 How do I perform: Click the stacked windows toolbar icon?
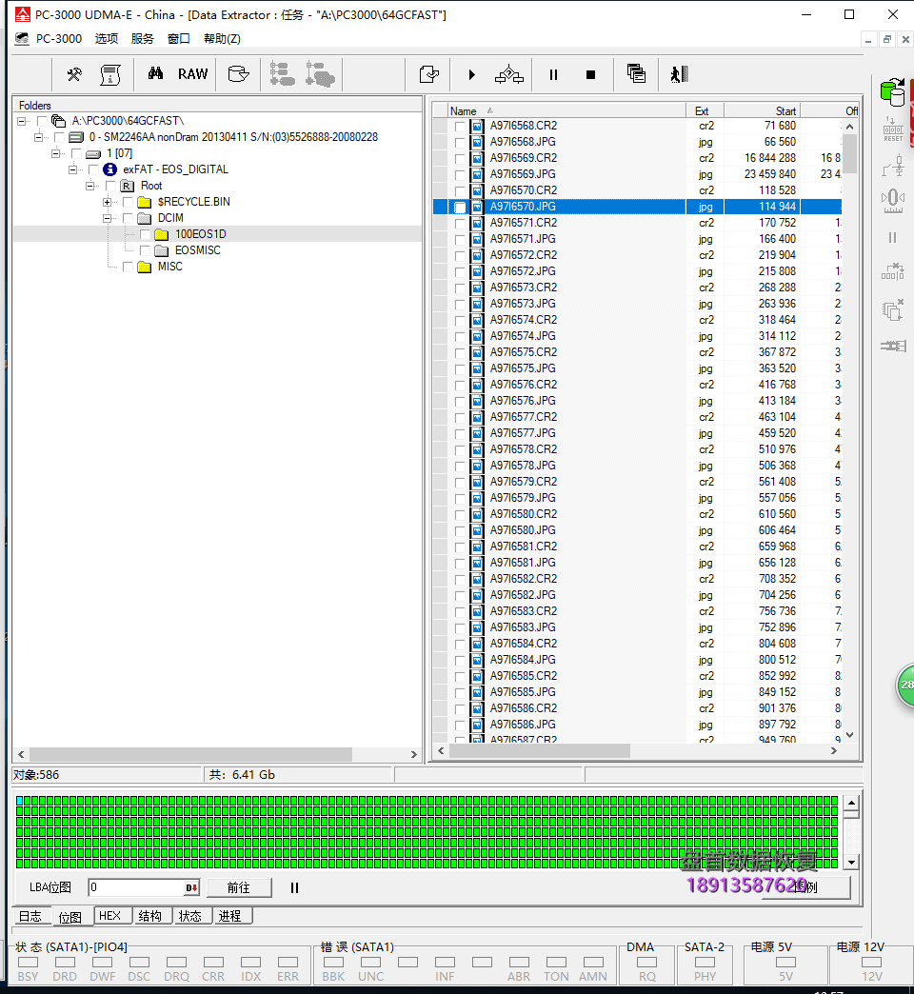click(636, 73)
